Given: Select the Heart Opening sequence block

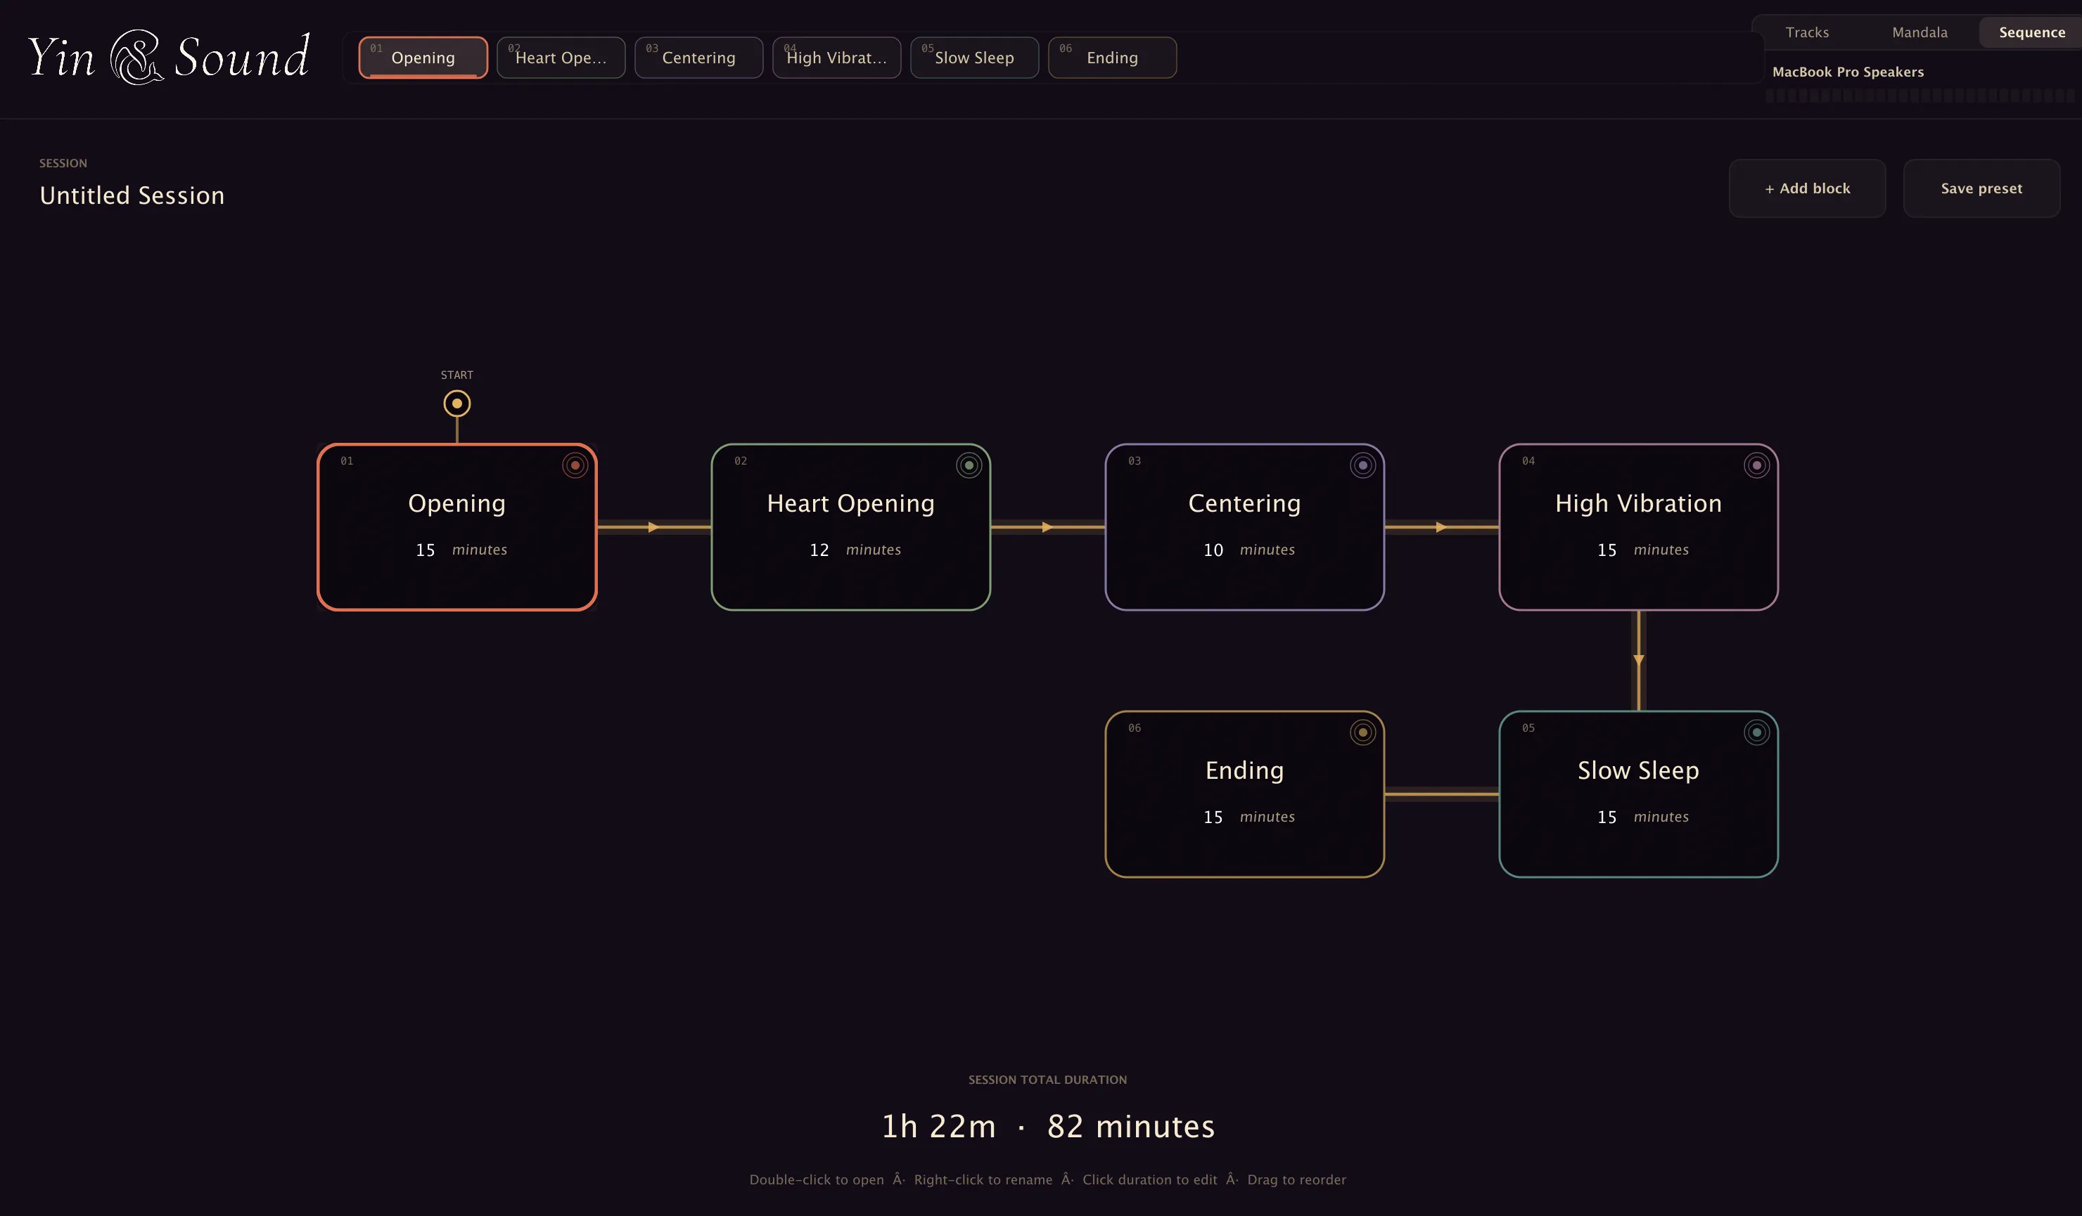Looking at the screenshot, I should tap(851, 527).
